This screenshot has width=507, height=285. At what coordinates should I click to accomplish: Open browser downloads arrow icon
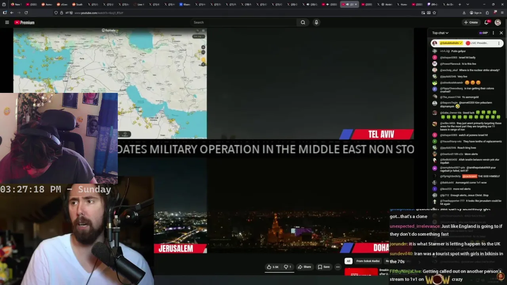pos(464,13)
